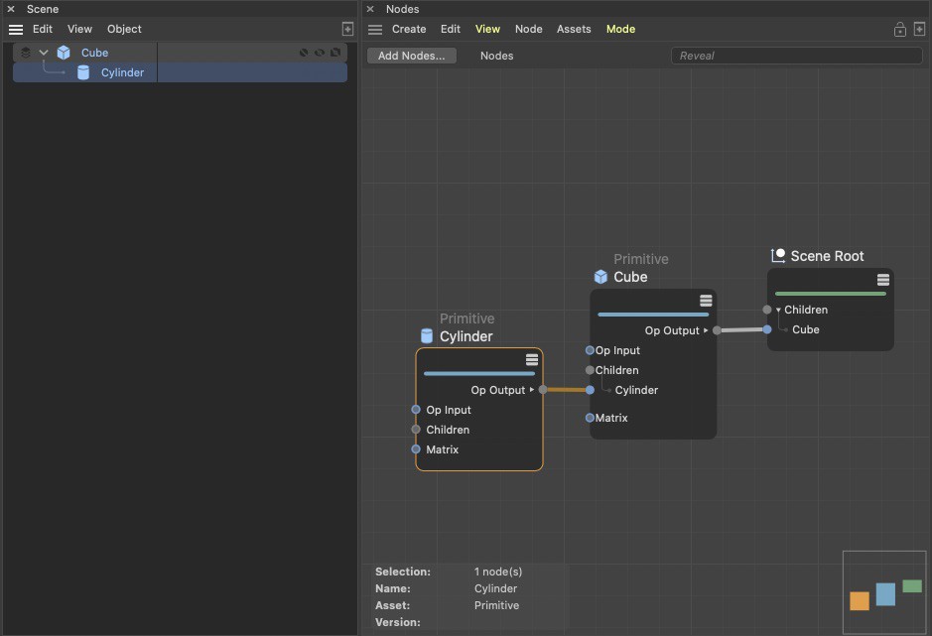The image size is (932, 636).
Task: Click the new panel icon beside the Nodes lock
Action: click(919, 29)
